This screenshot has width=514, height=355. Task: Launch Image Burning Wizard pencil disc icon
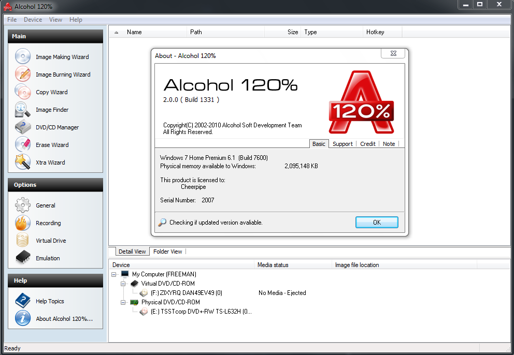pyautogui.click(x=23, y=74)
